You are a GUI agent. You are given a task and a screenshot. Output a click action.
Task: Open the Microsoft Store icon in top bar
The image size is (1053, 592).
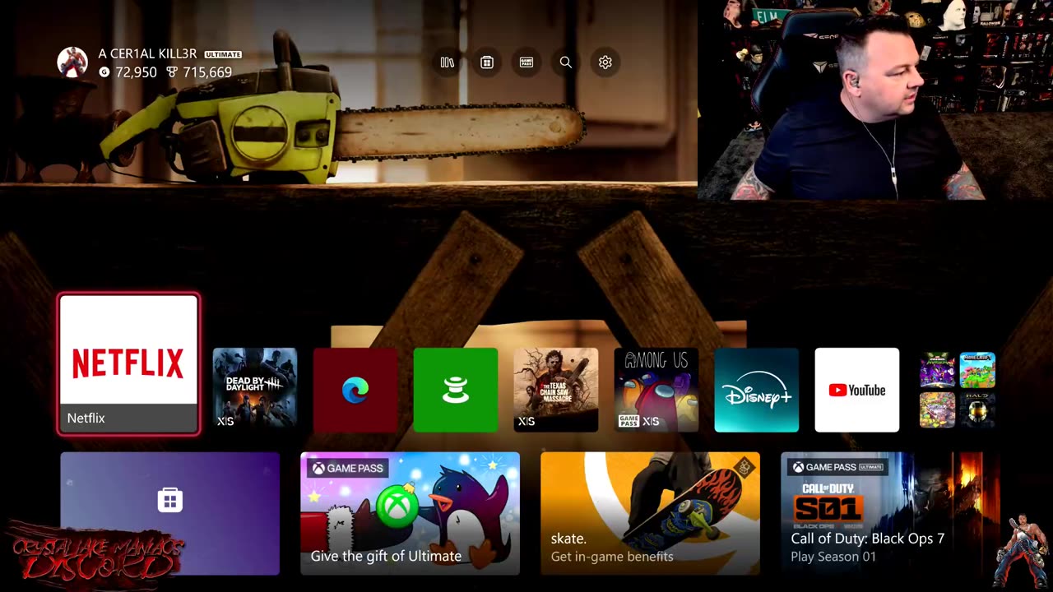pyautogui.click(x=487, y=62)
